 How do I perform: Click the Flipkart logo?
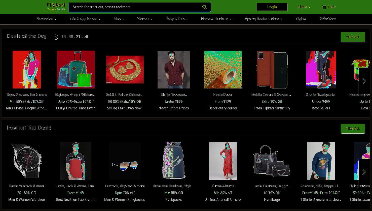[56, 5]
